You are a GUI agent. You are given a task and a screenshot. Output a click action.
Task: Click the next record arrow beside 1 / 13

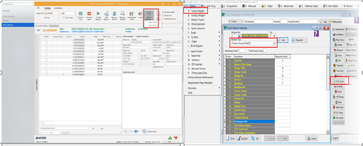(136, 131)
